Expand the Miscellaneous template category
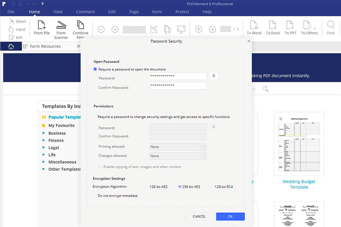Image resolution: width=341 pixels, height=227 pixels. pyautogui.click(x=43, y=162)
